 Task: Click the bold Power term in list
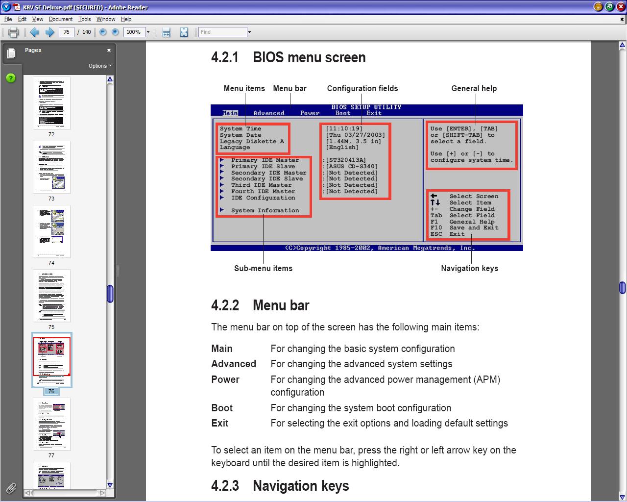click(225, 379)
